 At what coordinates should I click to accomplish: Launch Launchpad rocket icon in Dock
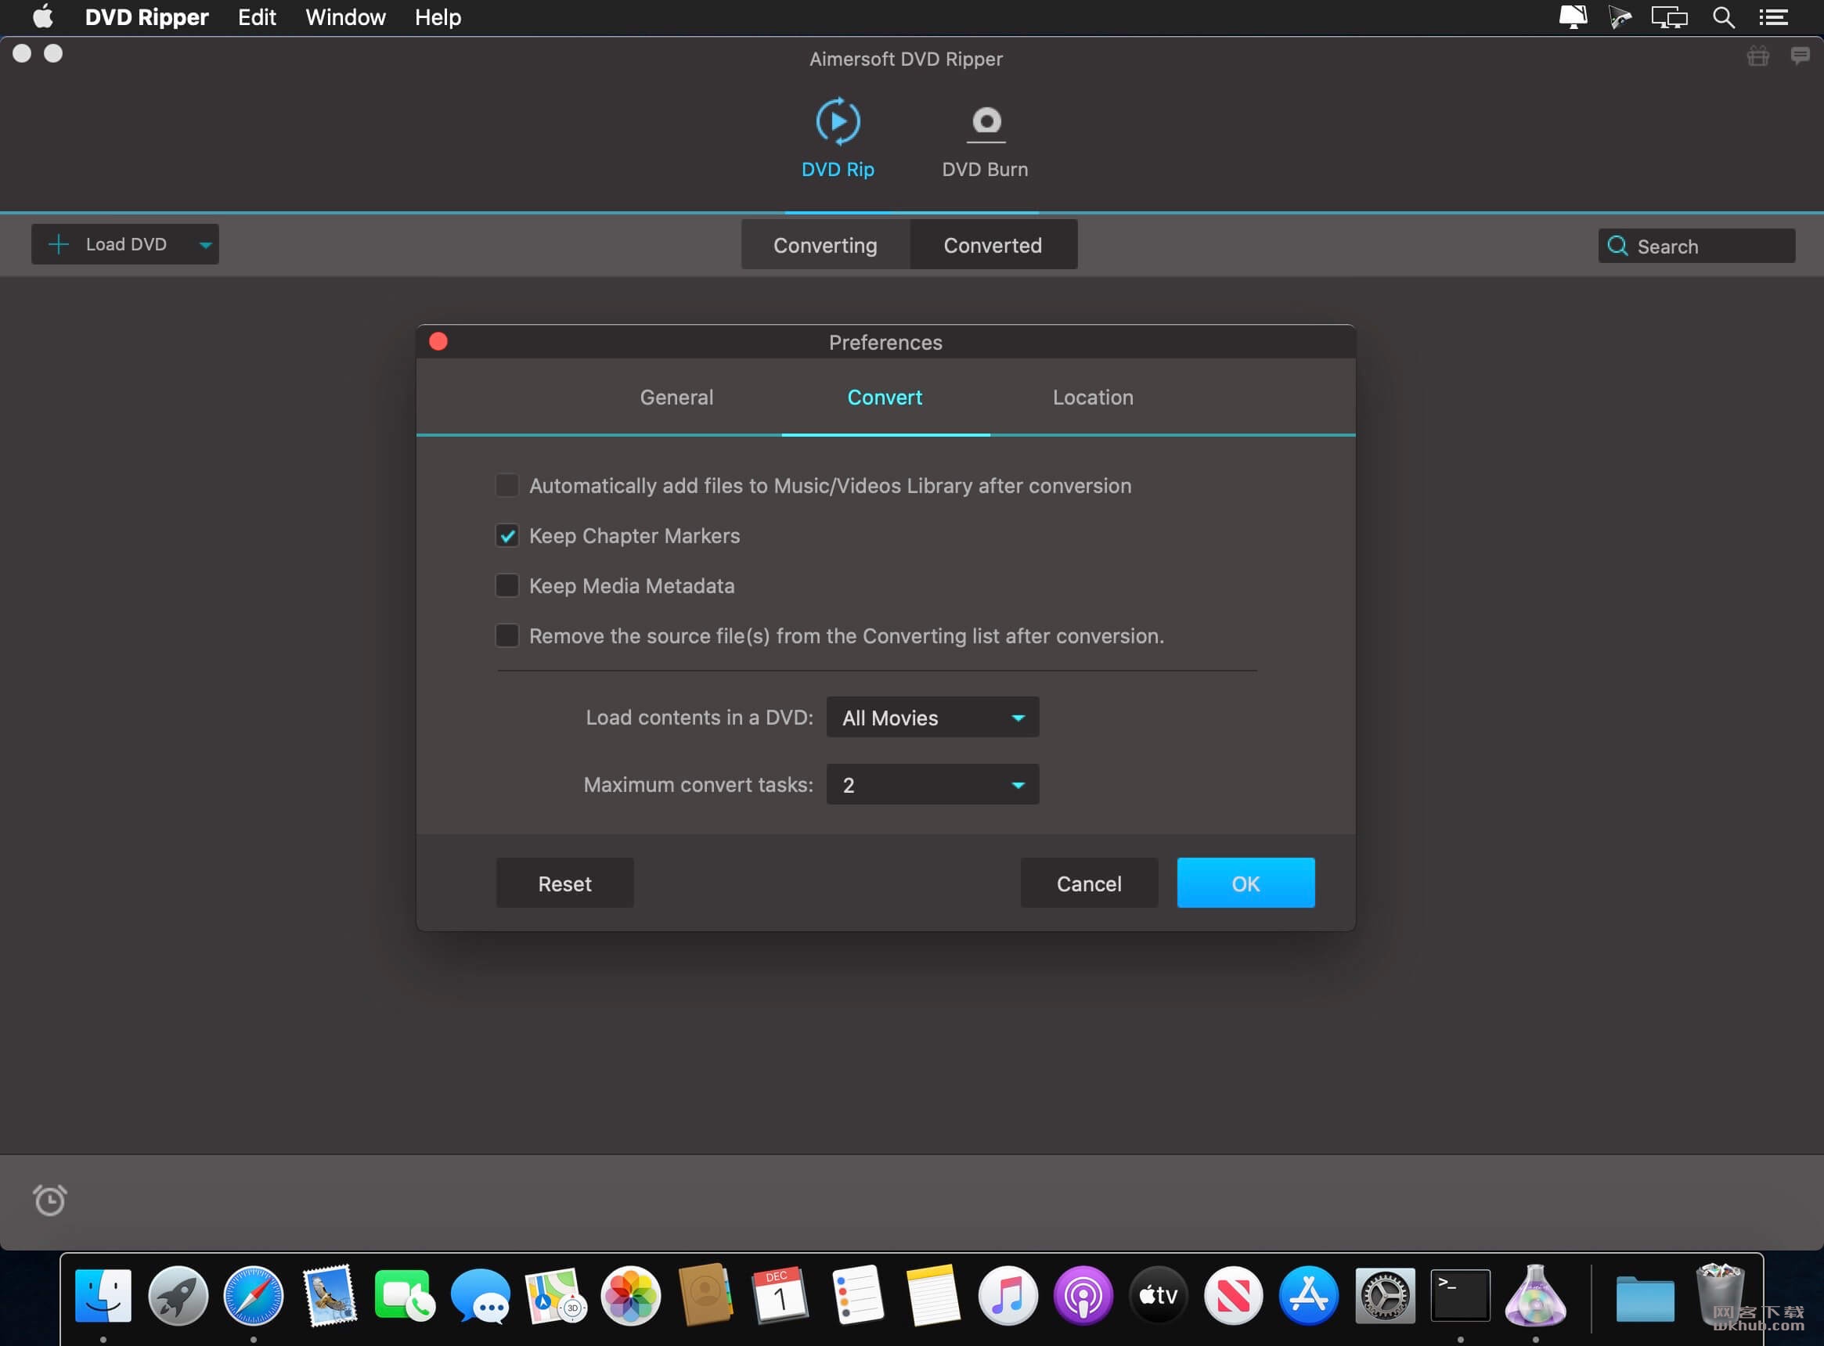coord(178,1295)
